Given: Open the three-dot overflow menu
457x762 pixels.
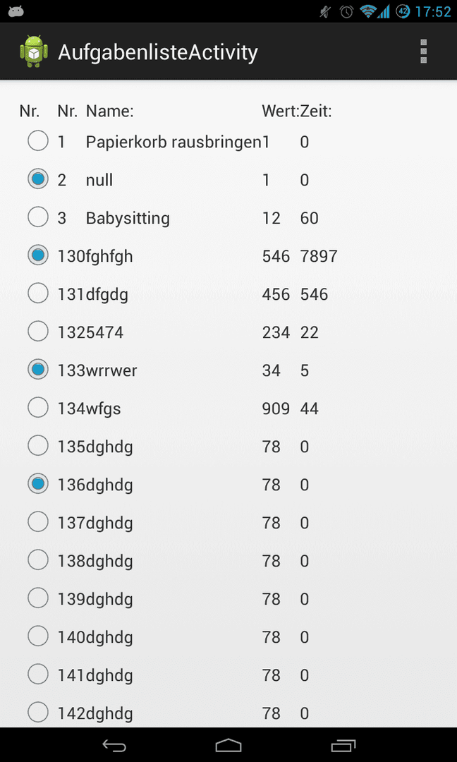Looking at the screenshot, I should click(x=423, y=52).
